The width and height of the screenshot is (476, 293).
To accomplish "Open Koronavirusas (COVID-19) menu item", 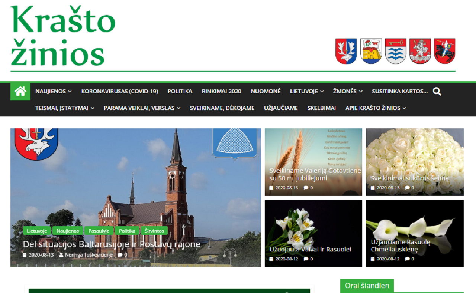I will (120, 91).
